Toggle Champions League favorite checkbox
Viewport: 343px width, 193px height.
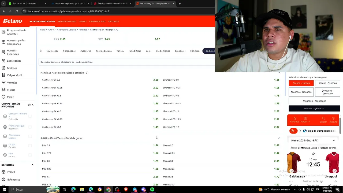point(30,136)
